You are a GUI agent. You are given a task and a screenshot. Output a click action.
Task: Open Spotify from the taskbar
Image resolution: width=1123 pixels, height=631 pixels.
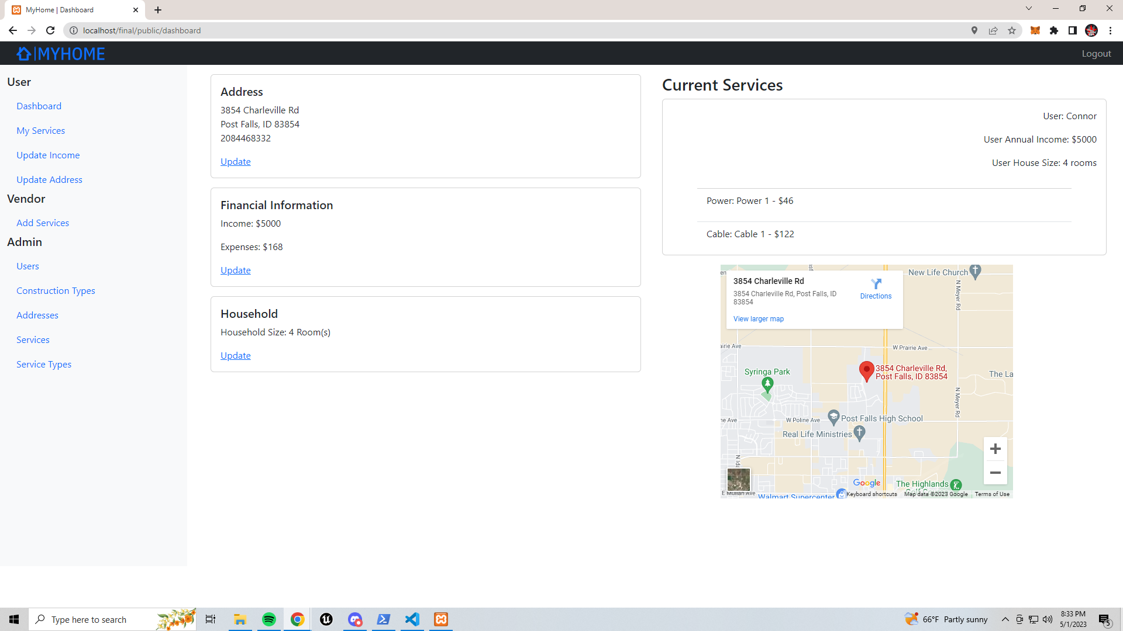[269, 619]
